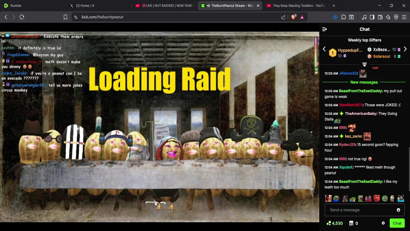
Task: Click the Loading Raid stream video
Action: 160,127
